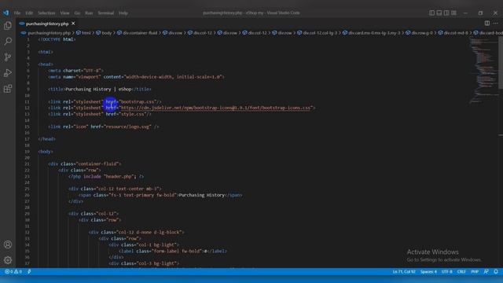Viewport: 503px width, 283px height.
Task: Open the bootstrap-icons CDN link
Action: tap(216, 108)
